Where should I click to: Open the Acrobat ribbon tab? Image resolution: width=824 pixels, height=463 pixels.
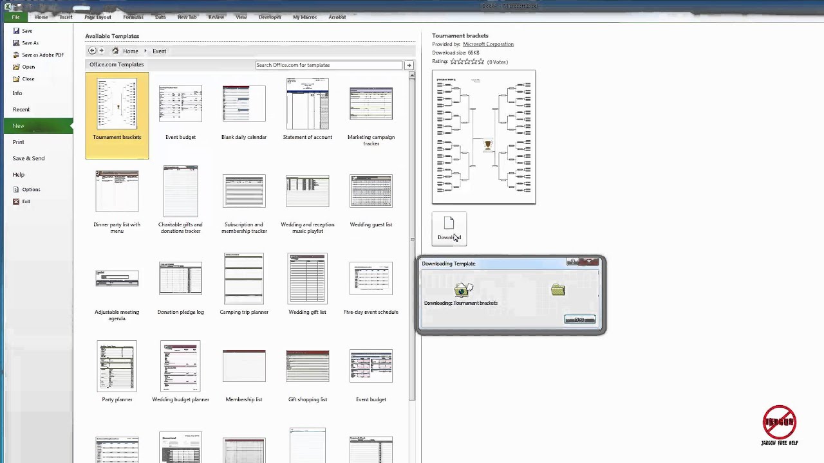pos(337,17)
